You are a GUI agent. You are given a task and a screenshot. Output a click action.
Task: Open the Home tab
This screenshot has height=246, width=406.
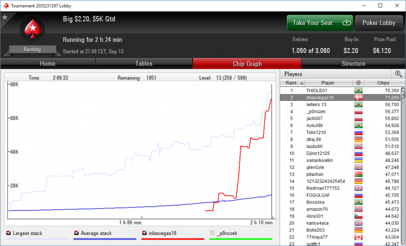[48, 63]
